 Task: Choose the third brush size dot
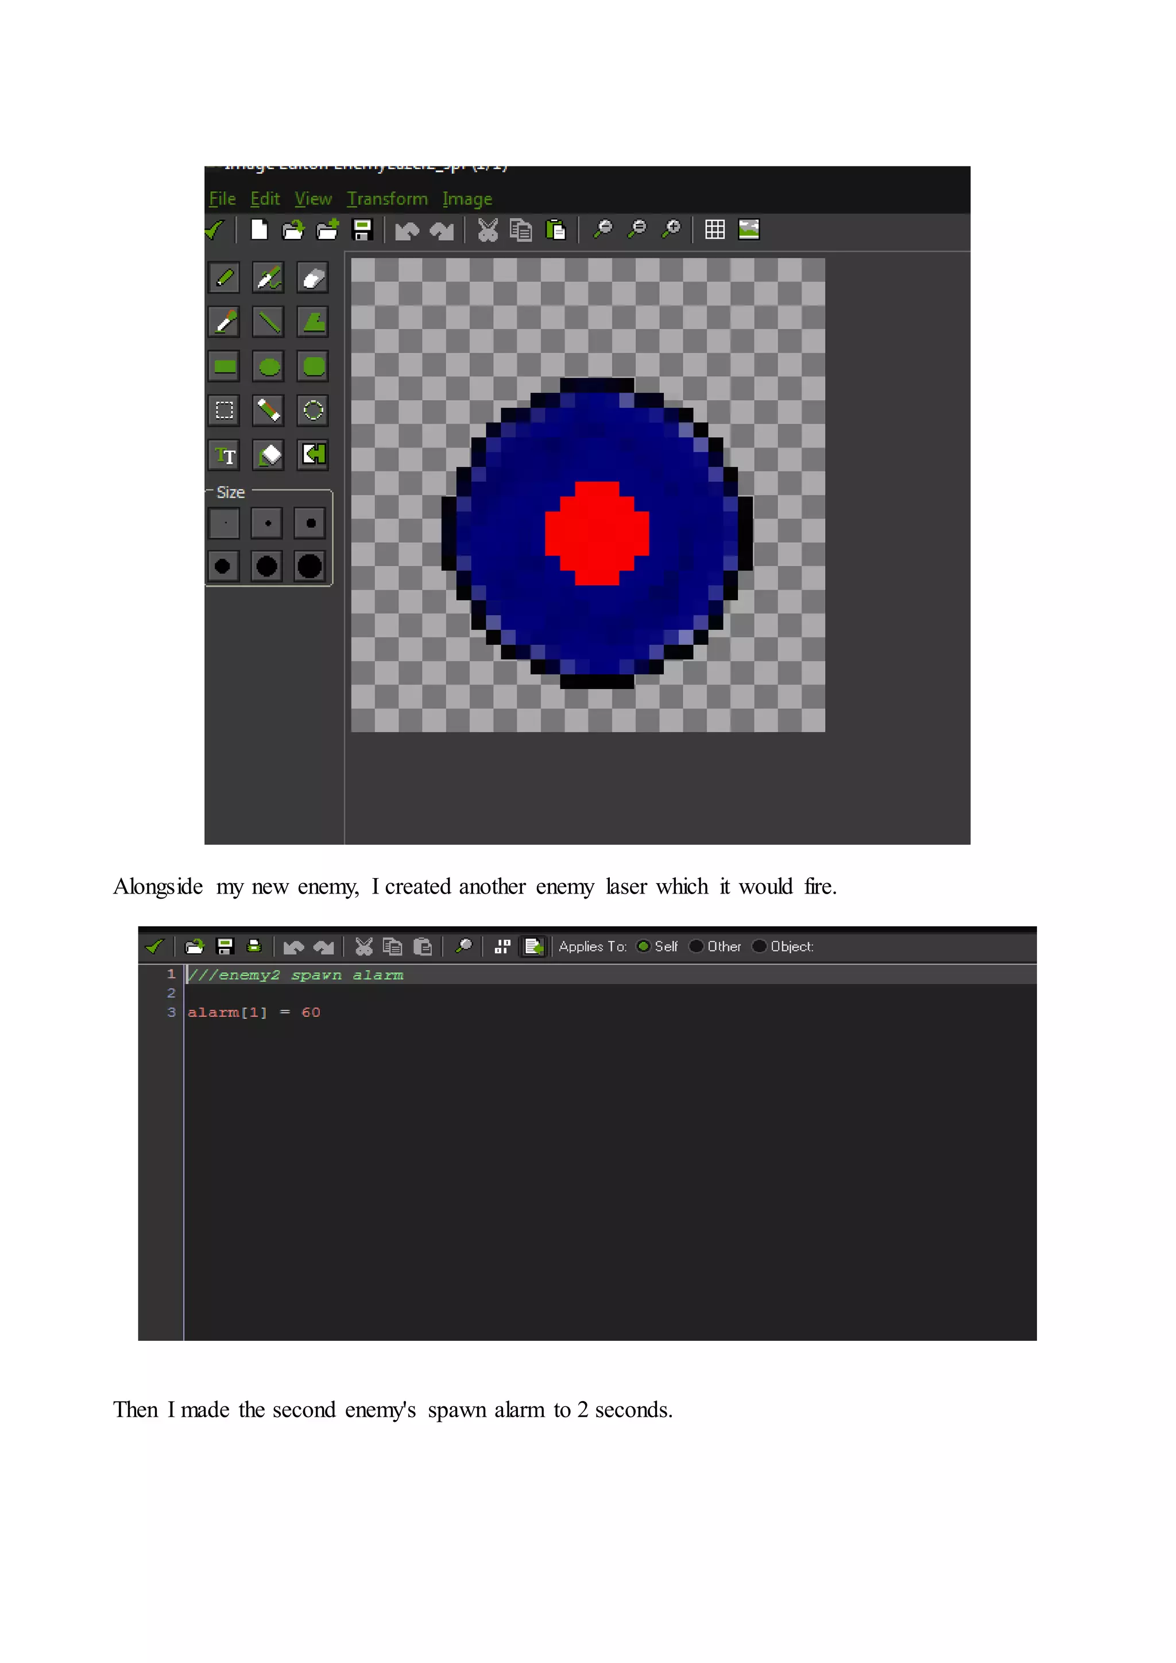pyautogui.click(x=310, y=523)
